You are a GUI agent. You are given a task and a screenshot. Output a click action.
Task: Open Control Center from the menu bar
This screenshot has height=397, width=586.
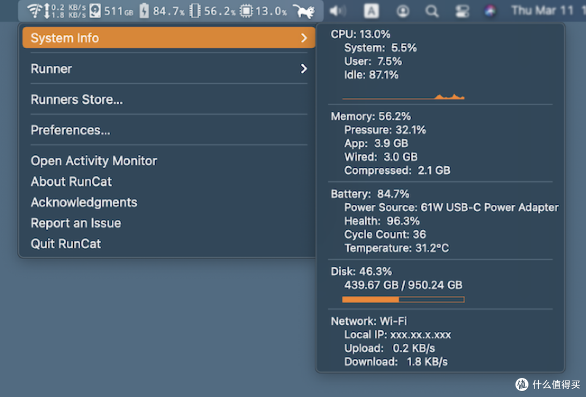coord(462,11)
